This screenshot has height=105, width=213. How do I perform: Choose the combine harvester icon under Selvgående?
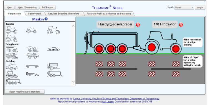[x=12, y=49]
